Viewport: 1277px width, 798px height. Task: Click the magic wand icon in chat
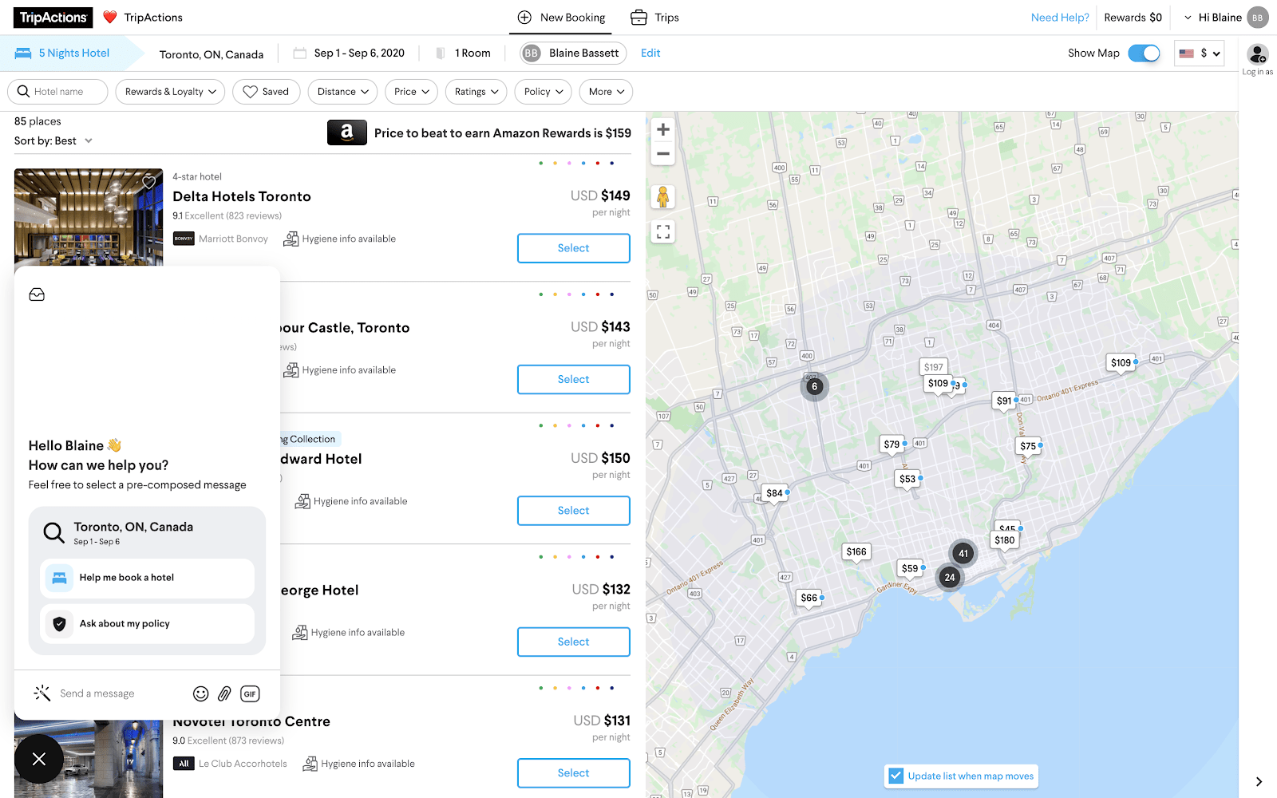tap(42, 693)
